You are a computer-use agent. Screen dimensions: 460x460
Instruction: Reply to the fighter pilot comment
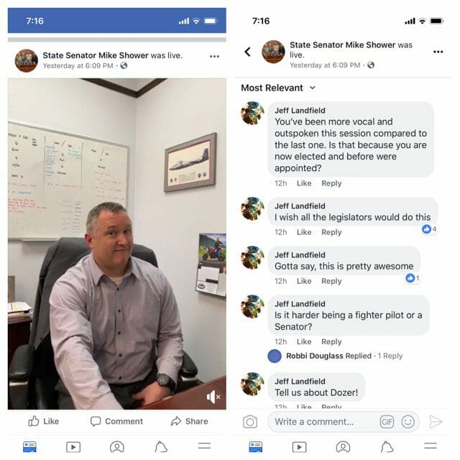coord(331,341)
